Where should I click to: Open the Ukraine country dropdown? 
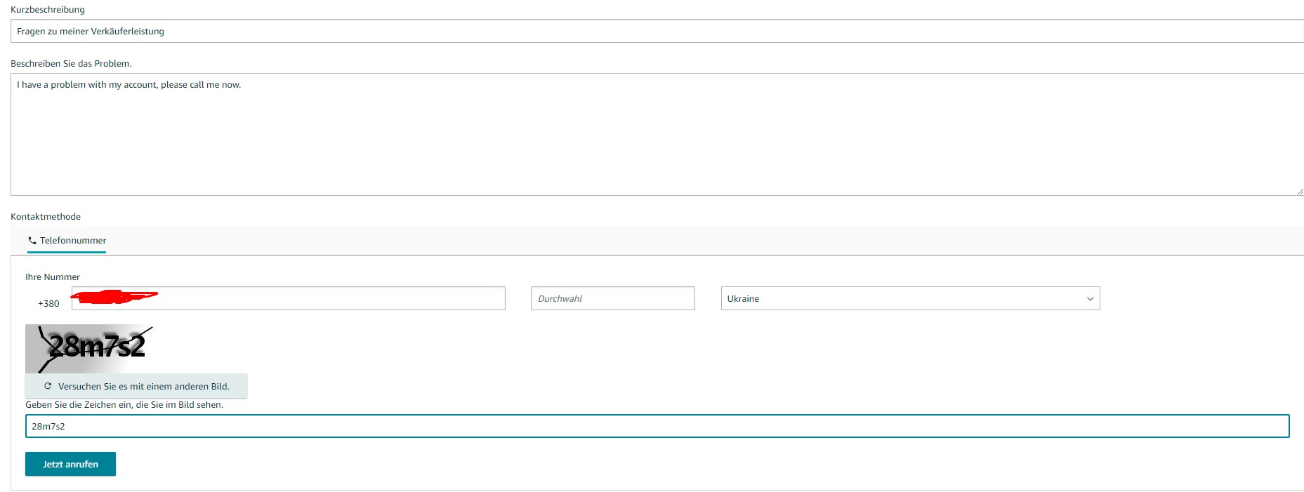909,299
